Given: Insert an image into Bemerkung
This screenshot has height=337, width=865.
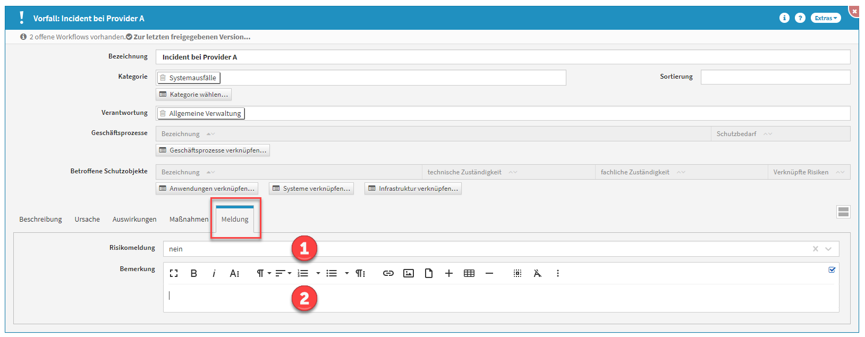Looking at the screenshot, I should pyautogui.click(x=408, y=273).
